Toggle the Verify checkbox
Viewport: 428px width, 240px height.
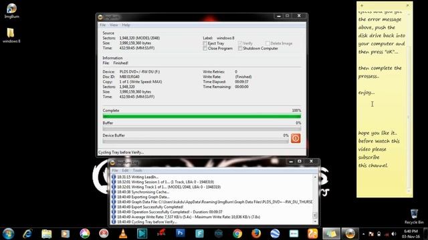pyautogui.click(x=240, y=43)
